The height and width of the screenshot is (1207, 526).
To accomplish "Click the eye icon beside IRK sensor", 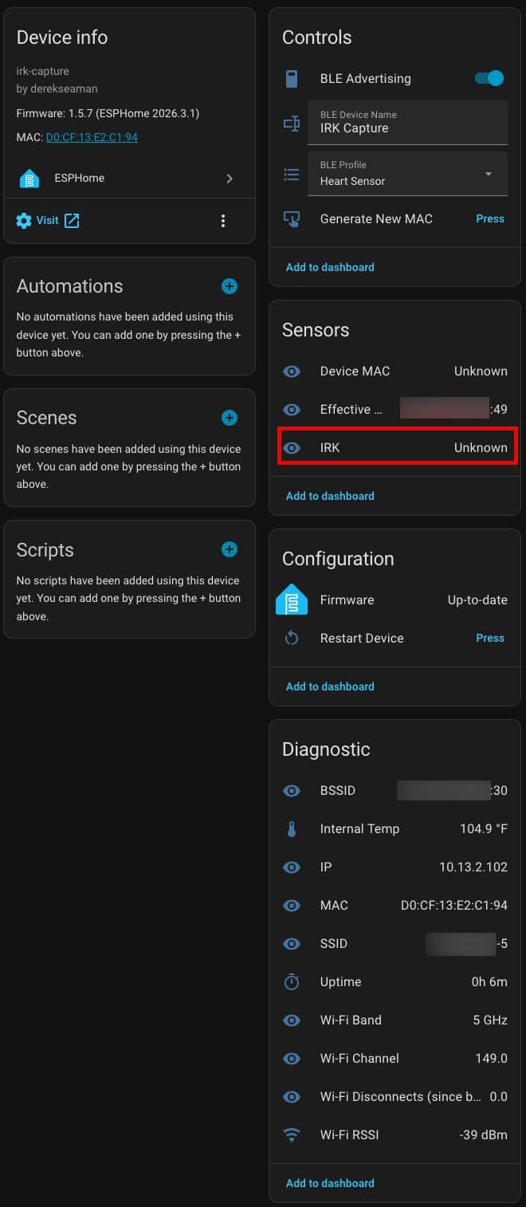I will pos(292,448).
